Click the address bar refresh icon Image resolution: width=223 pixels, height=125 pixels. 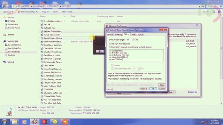(x=203, y=6)
